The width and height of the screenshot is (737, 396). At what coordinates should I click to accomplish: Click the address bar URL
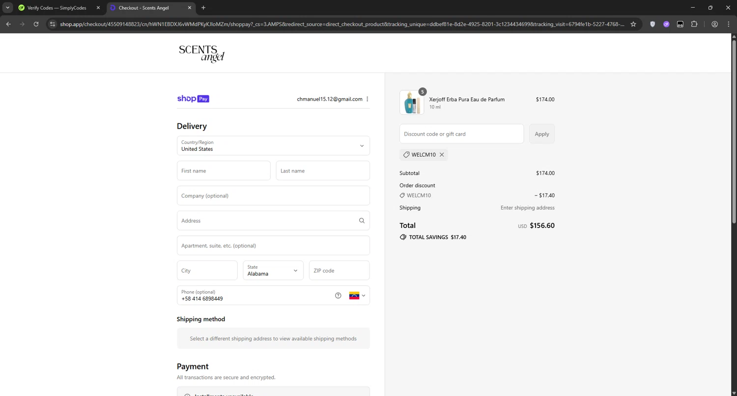point(342,24)
